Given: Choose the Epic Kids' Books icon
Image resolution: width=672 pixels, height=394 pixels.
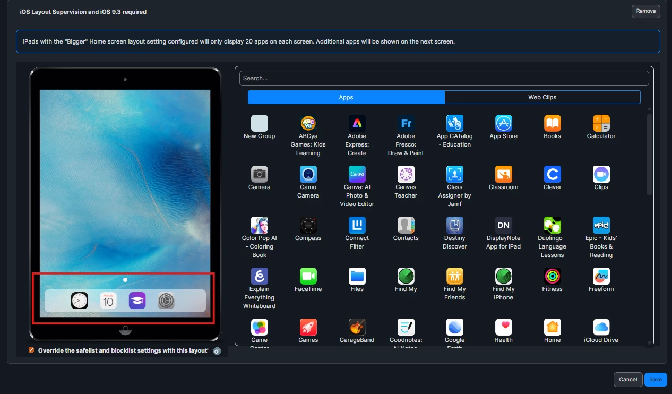Looking at the screenshot, I should point(601,225).
